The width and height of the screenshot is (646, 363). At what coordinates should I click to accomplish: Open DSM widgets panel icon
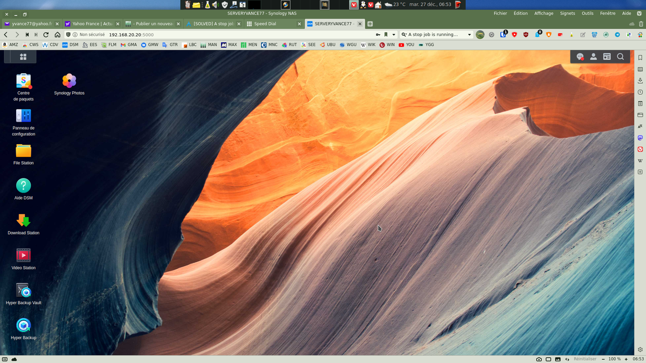point(607,57)
